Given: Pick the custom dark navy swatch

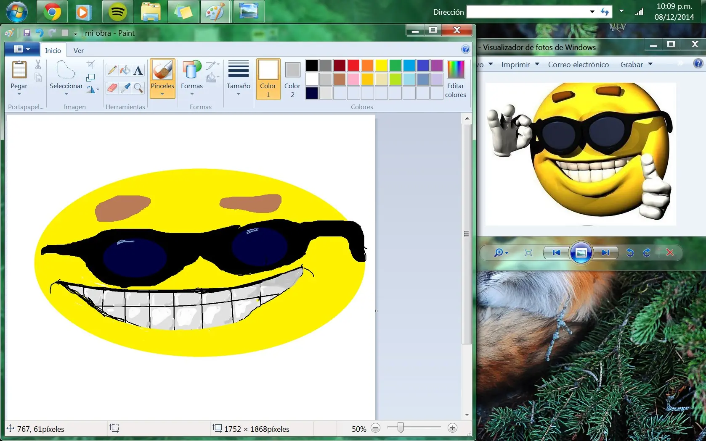Looking at the screenshot, I should (x=312, y=93).
